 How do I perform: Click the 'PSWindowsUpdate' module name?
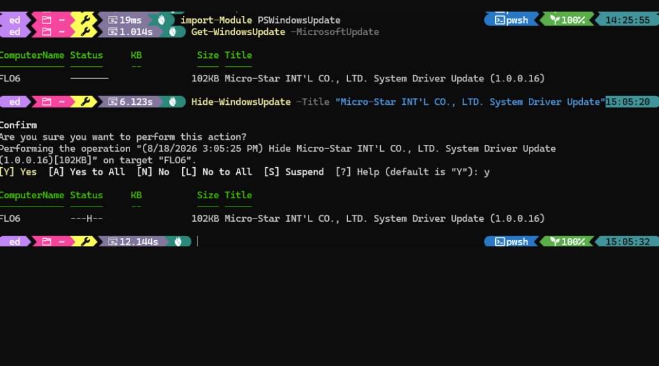coord(299,20)
